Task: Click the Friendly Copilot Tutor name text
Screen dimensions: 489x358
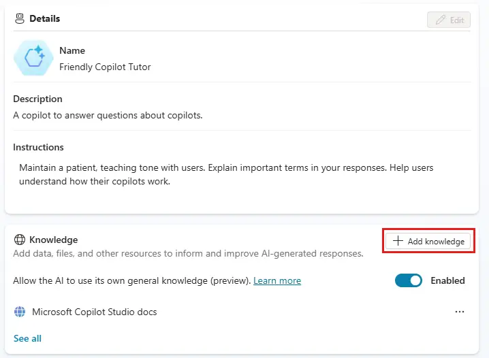Action: point(105,67)
